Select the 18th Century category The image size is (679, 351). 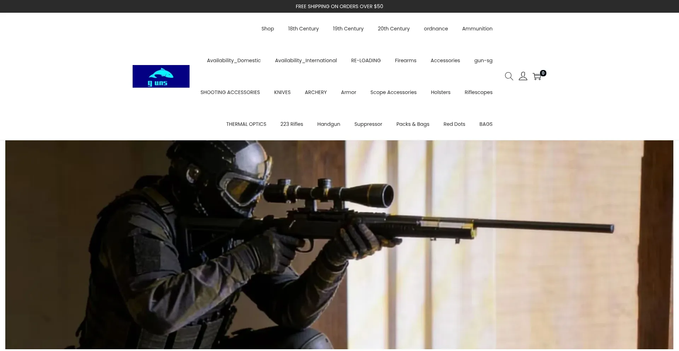[303, 29]
